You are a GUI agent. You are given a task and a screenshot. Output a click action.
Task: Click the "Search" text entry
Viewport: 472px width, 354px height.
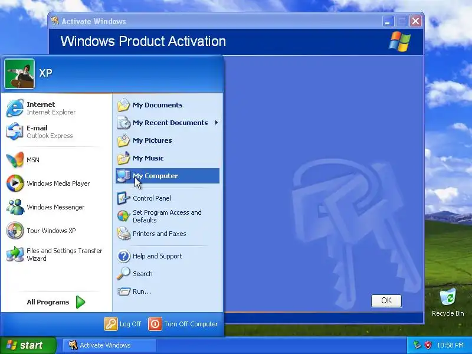point(142,274)
